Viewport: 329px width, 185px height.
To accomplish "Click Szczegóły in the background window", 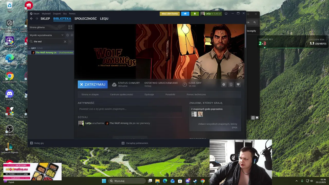I will pos(251,31).
